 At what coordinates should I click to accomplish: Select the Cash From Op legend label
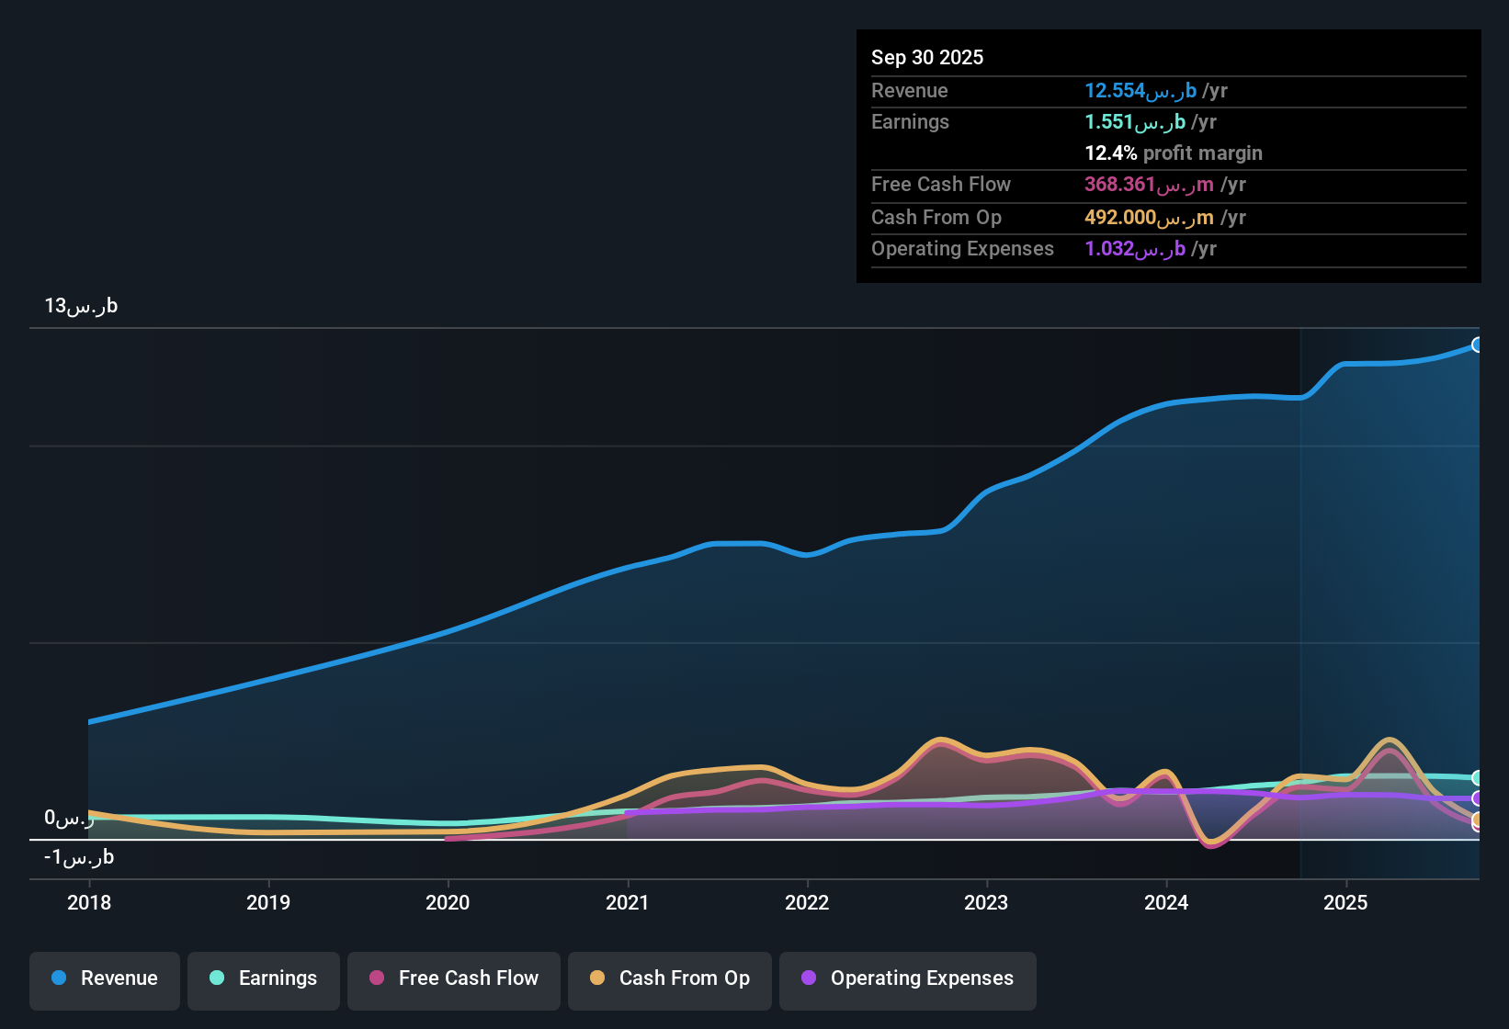(685, 978)
